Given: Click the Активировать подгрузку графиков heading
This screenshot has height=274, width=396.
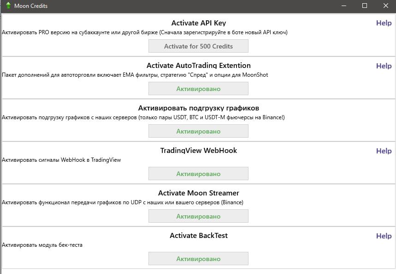Looking at the screenshot, I should pos(198,108).
